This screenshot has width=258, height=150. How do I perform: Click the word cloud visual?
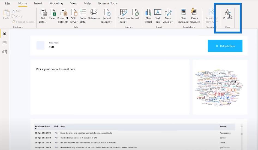tap(219, 88)
